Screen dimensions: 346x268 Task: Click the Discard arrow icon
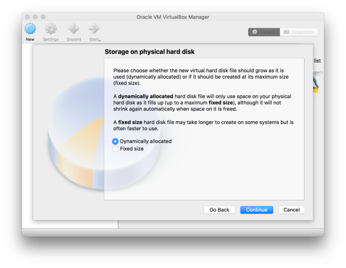[74, 29]
